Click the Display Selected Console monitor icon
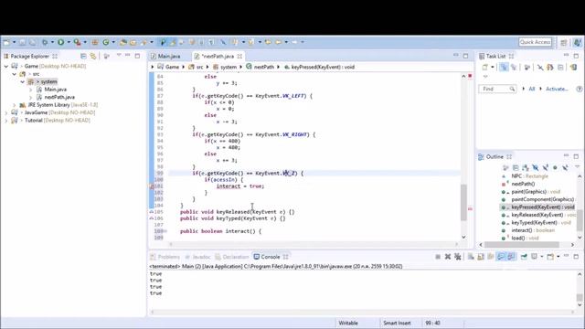 534,257
